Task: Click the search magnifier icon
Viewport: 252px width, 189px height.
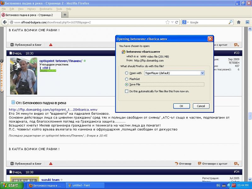Action: tap(231, 22)
